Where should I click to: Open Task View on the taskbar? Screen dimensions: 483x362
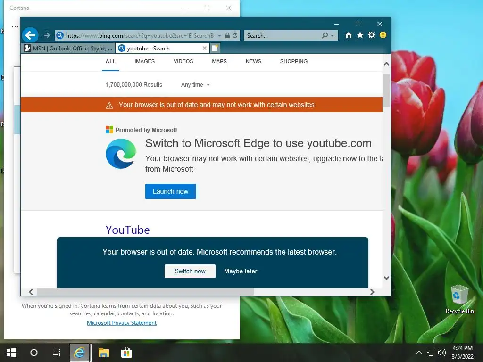tap(57, 353)
